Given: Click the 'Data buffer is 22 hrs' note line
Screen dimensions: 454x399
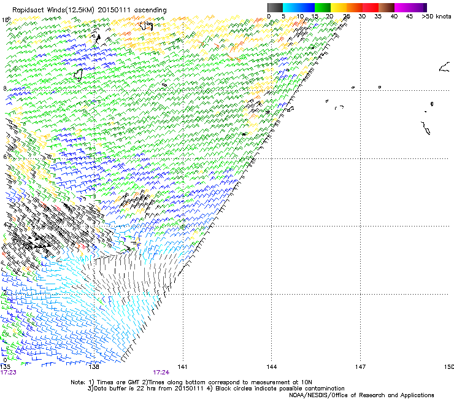Looking at the screenshot, I should coord(216,389).
